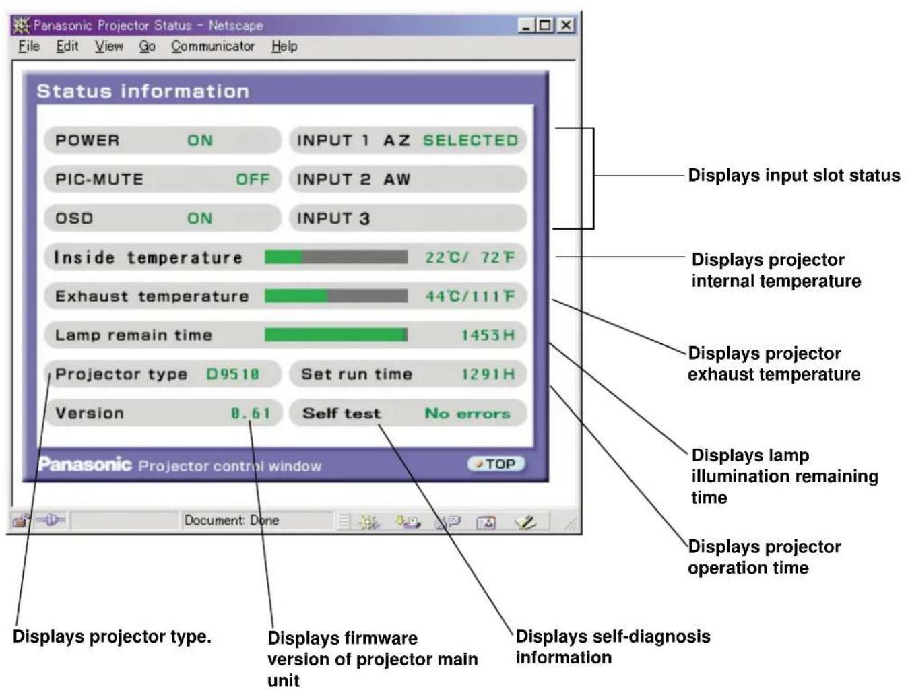Click the online/offline connection plug icon
The height and width of the screenshot is (691, 906).
50,520
